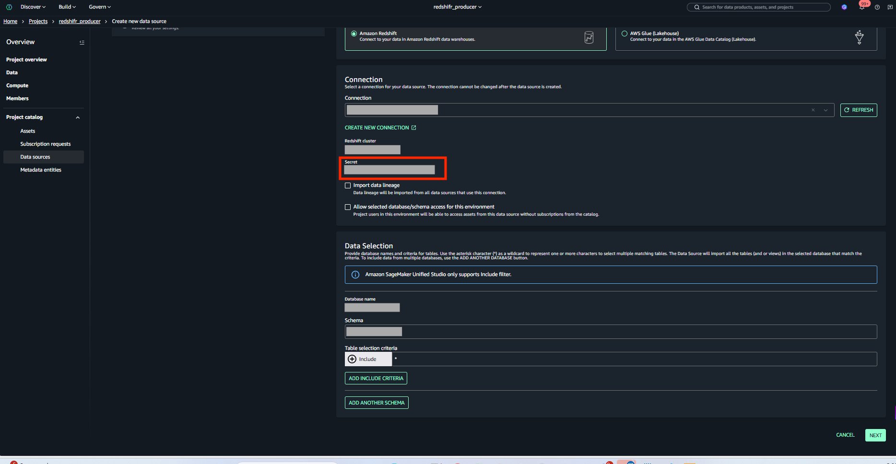Image resolution: width=896 pixels, height=464 pixels.
Task: Select the AWS Glue (Lakehouse) radio option
Action: point(625,34)
